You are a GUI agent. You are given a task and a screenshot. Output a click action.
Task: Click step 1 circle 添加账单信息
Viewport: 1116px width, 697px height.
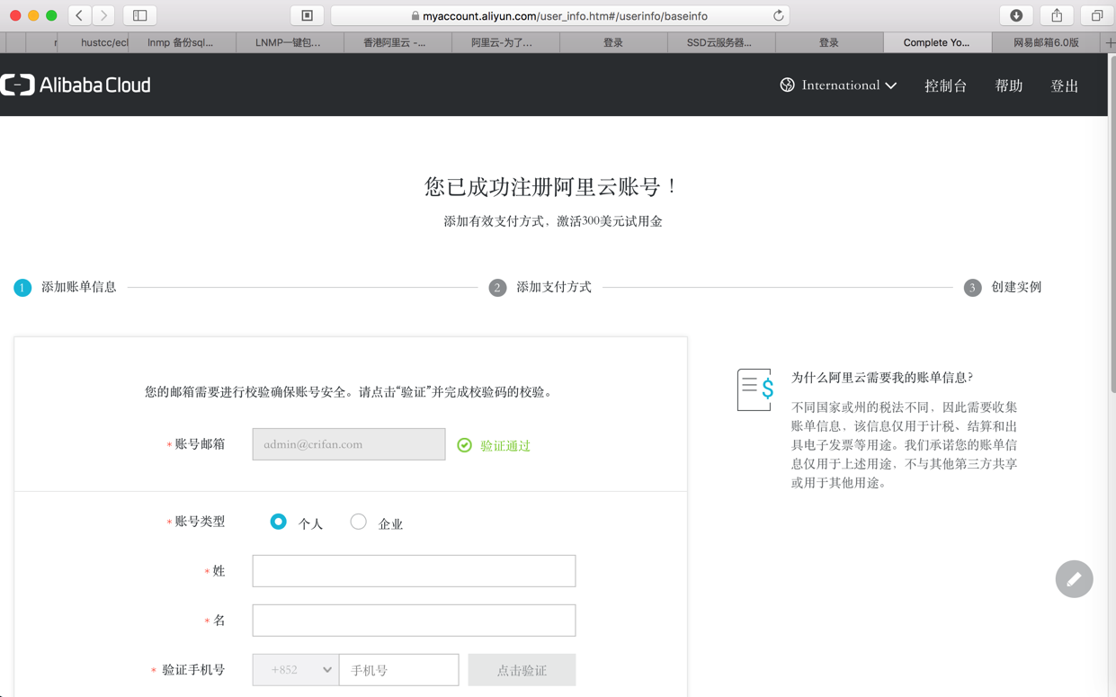pyautogui.click(x=22, y=288)
